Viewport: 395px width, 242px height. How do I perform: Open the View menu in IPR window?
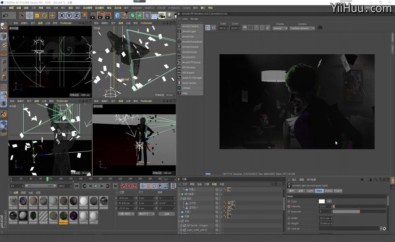[185, 19]
